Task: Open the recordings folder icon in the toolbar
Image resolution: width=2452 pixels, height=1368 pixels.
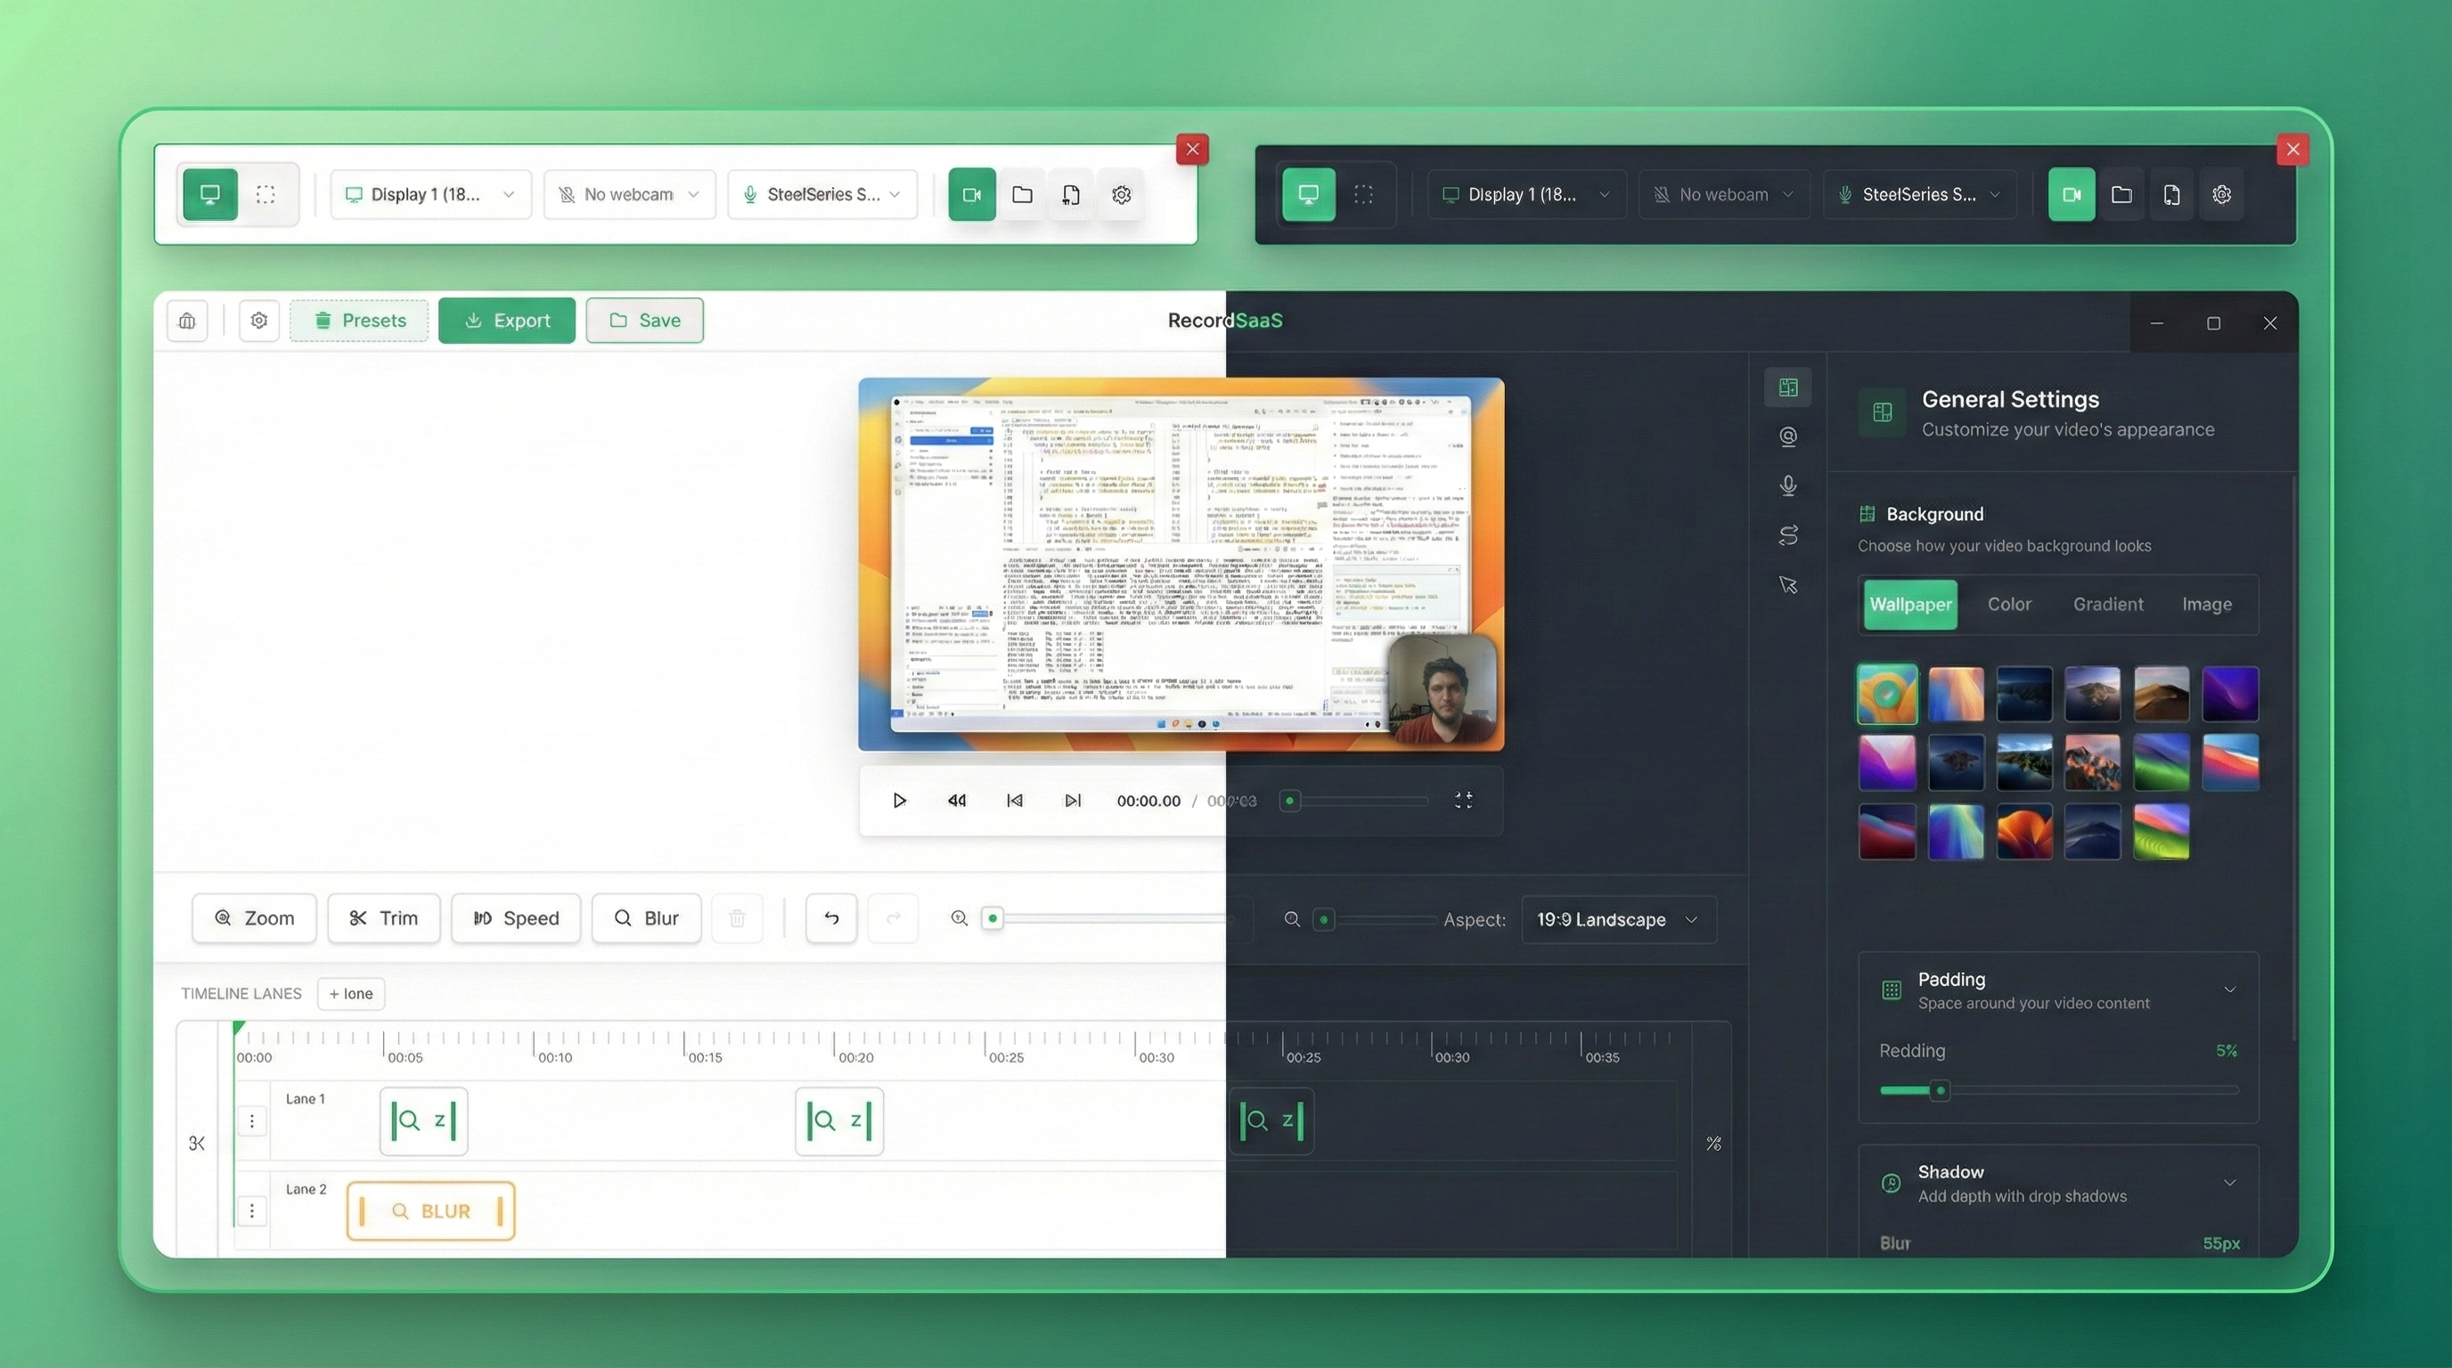Action: 1021,194
